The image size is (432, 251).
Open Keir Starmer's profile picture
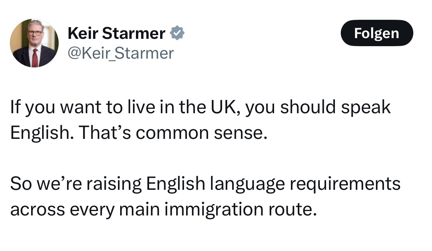click(x=34, y=43)
